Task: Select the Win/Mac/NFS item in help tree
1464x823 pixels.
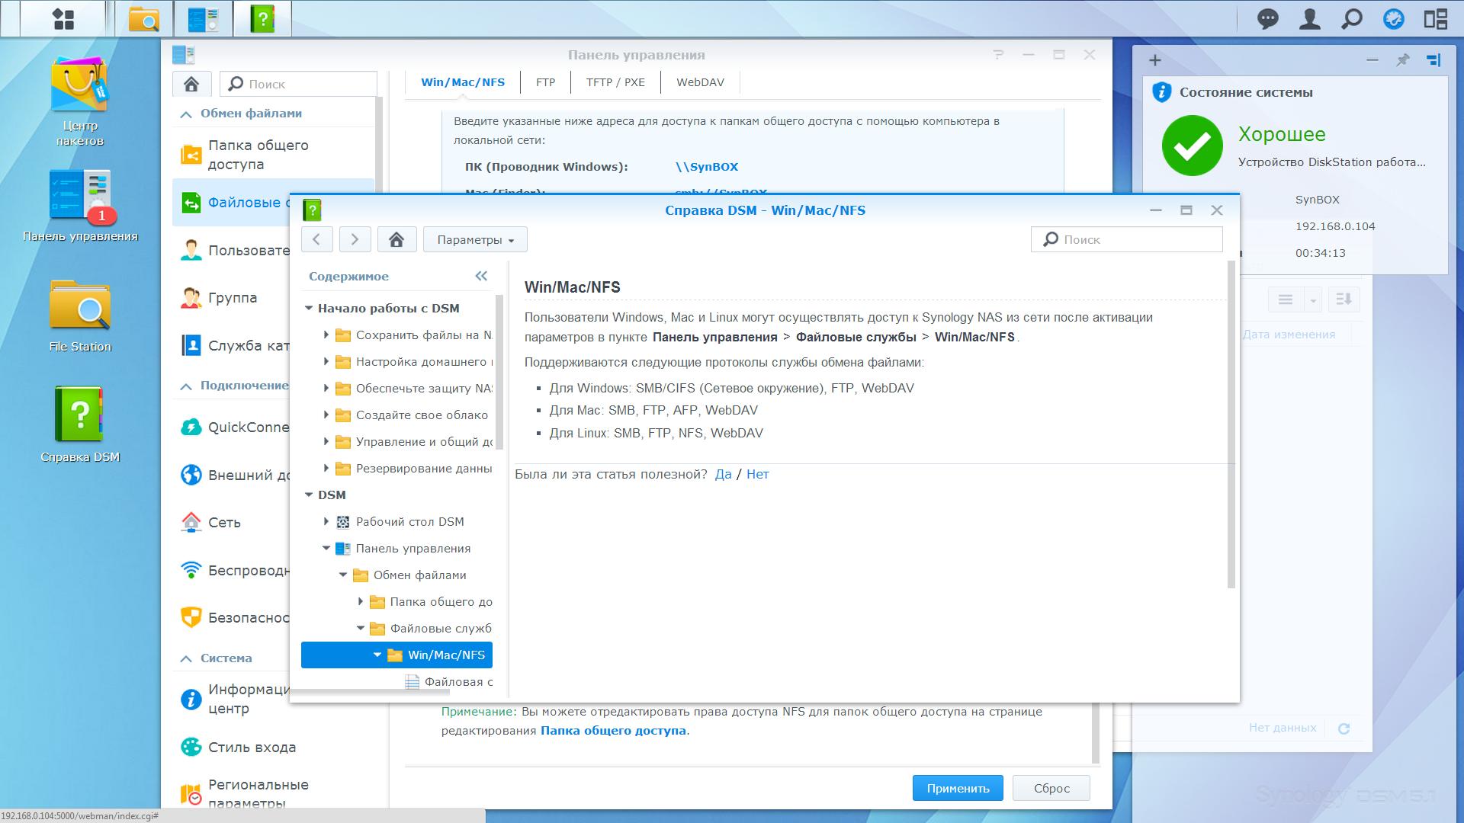Action: pyautogui.click(x=396, y=655)
